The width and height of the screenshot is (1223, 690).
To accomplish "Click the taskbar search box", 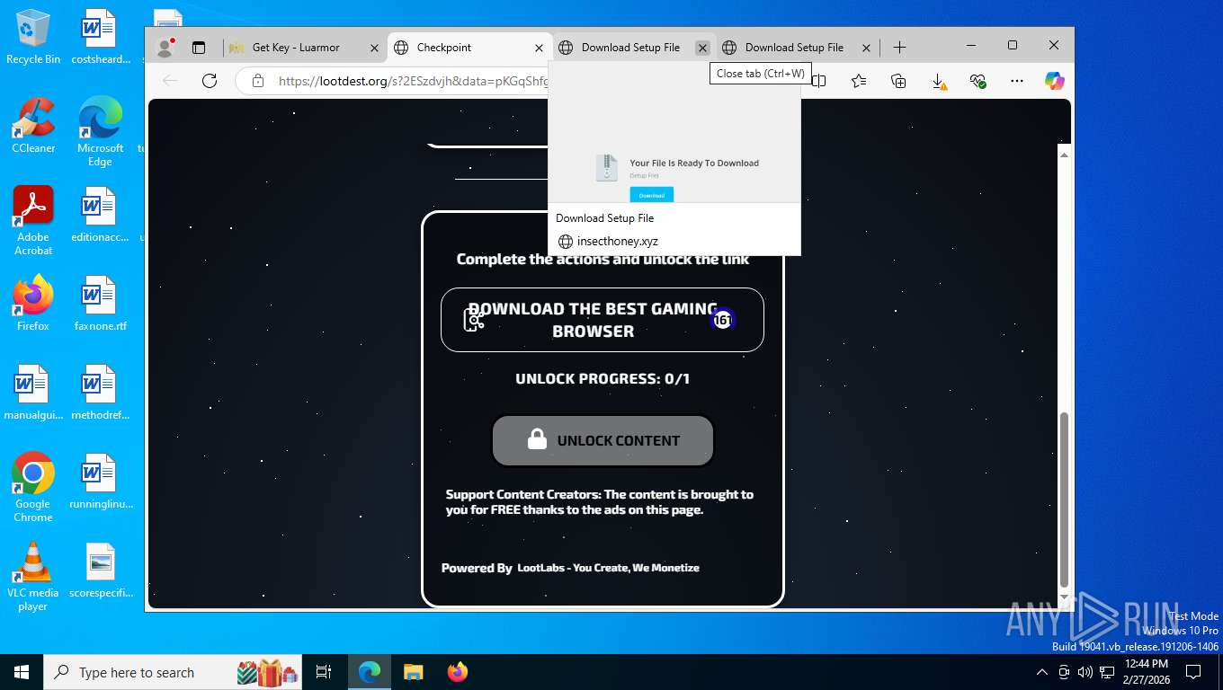I will (x=174, y=672).
